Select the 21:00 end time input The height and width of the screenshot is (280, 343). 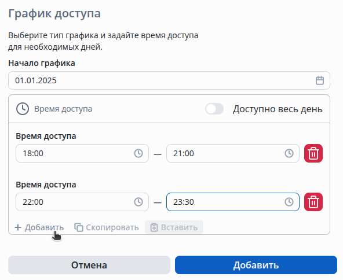[233, 153]
